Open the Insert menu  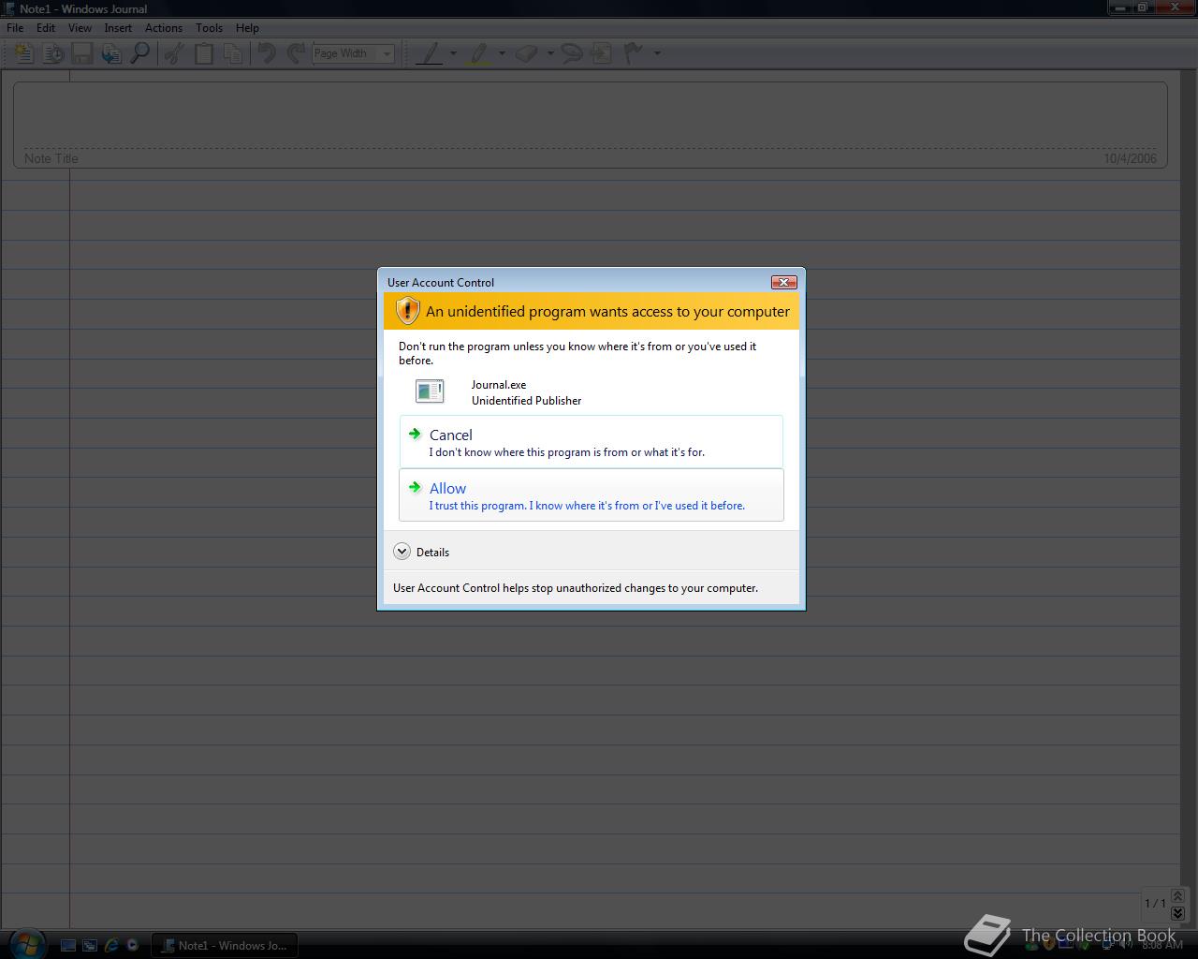(x=118, y=28)
